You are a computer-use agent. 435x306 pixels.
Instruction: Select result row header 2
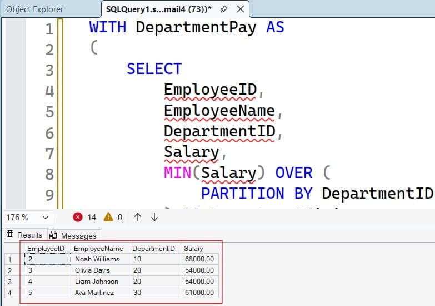(x=12, y=270)
